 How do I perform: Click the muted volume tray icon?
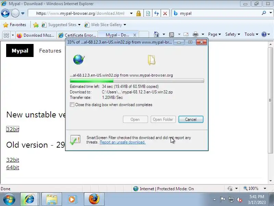coord(239,199)
